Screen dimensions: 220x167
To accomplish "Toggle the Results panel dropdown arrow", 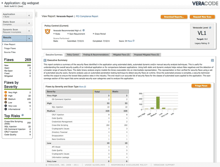I will pos(29,39).
